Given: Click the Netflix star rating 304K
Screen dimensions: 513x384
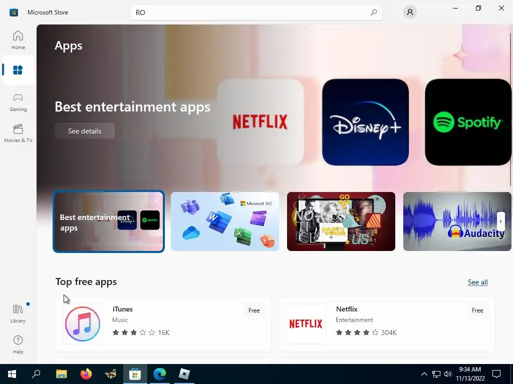Looking at the screenshot, I should pyautogui.click(x=366, y=332).
